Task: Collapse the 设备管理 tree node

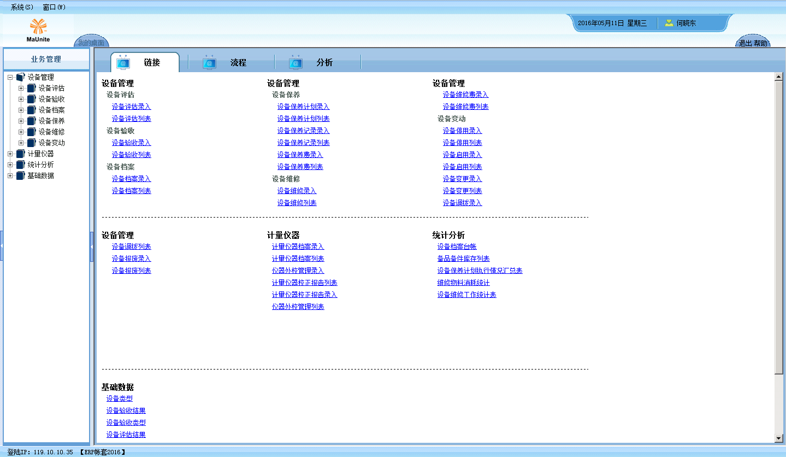Action: pyautogui.click(x=10, y=78)
